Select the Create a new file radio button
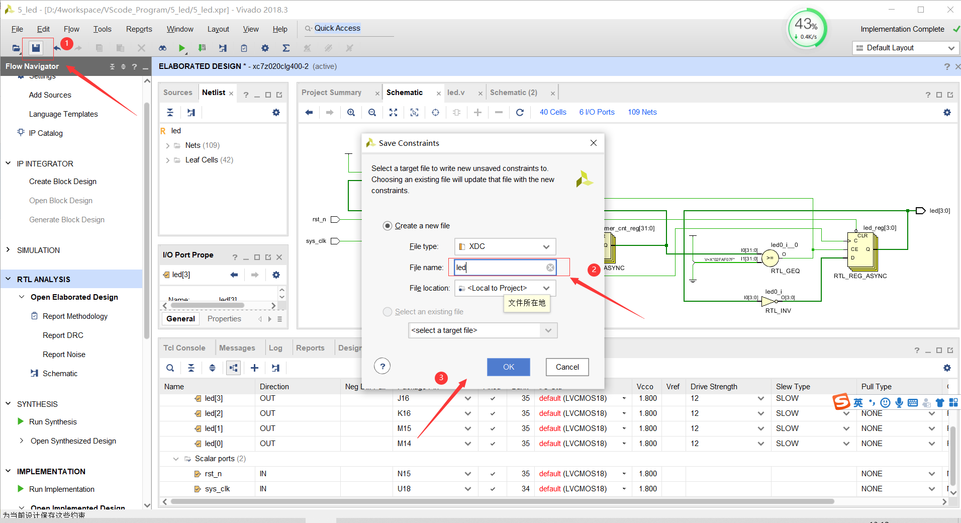The width and height of the screenshot is (961, 523). tap(387, 225)
